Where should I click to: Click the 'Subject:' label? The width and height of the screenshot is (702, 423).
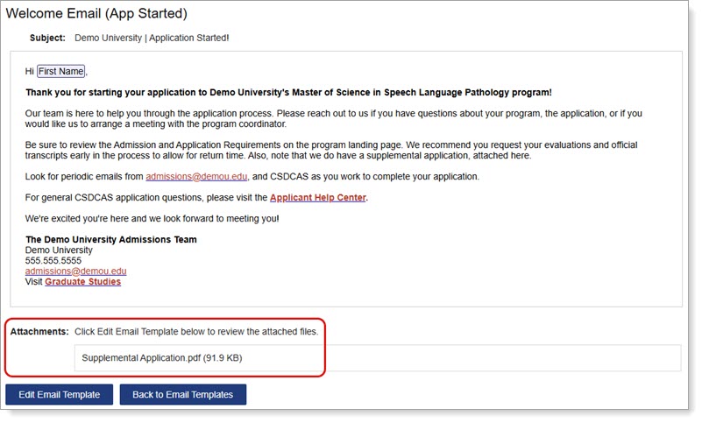pos(47,39)
